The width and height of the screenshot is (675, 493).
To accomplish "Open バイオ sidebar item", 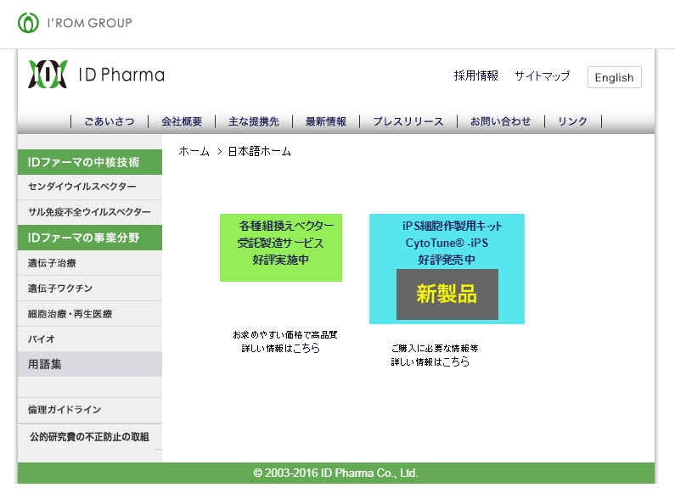I will 90,339.
